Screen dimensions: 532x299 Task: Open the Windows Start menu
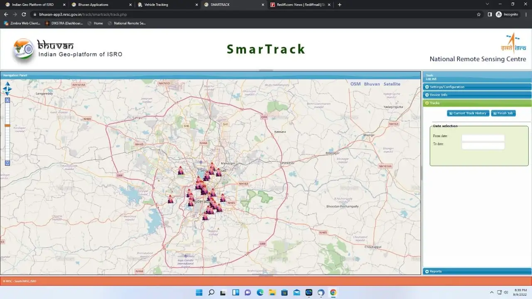199,292
